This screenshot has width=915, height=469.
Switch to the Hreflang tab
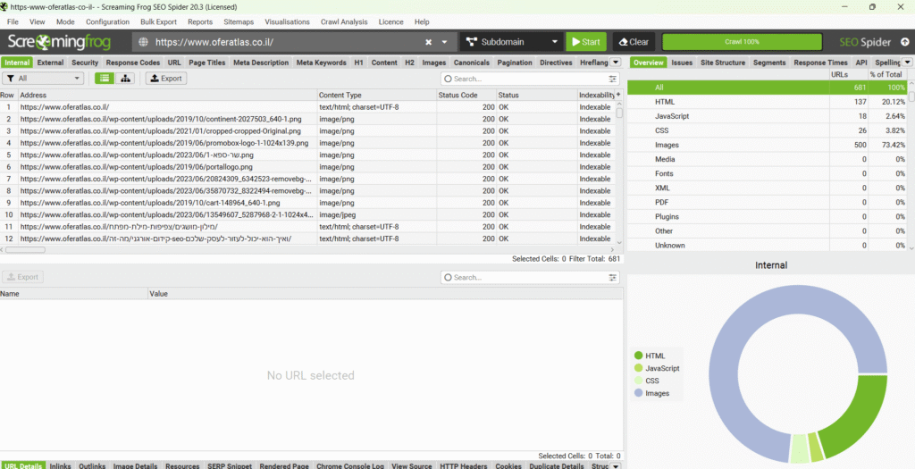click(x=594, y=63)
